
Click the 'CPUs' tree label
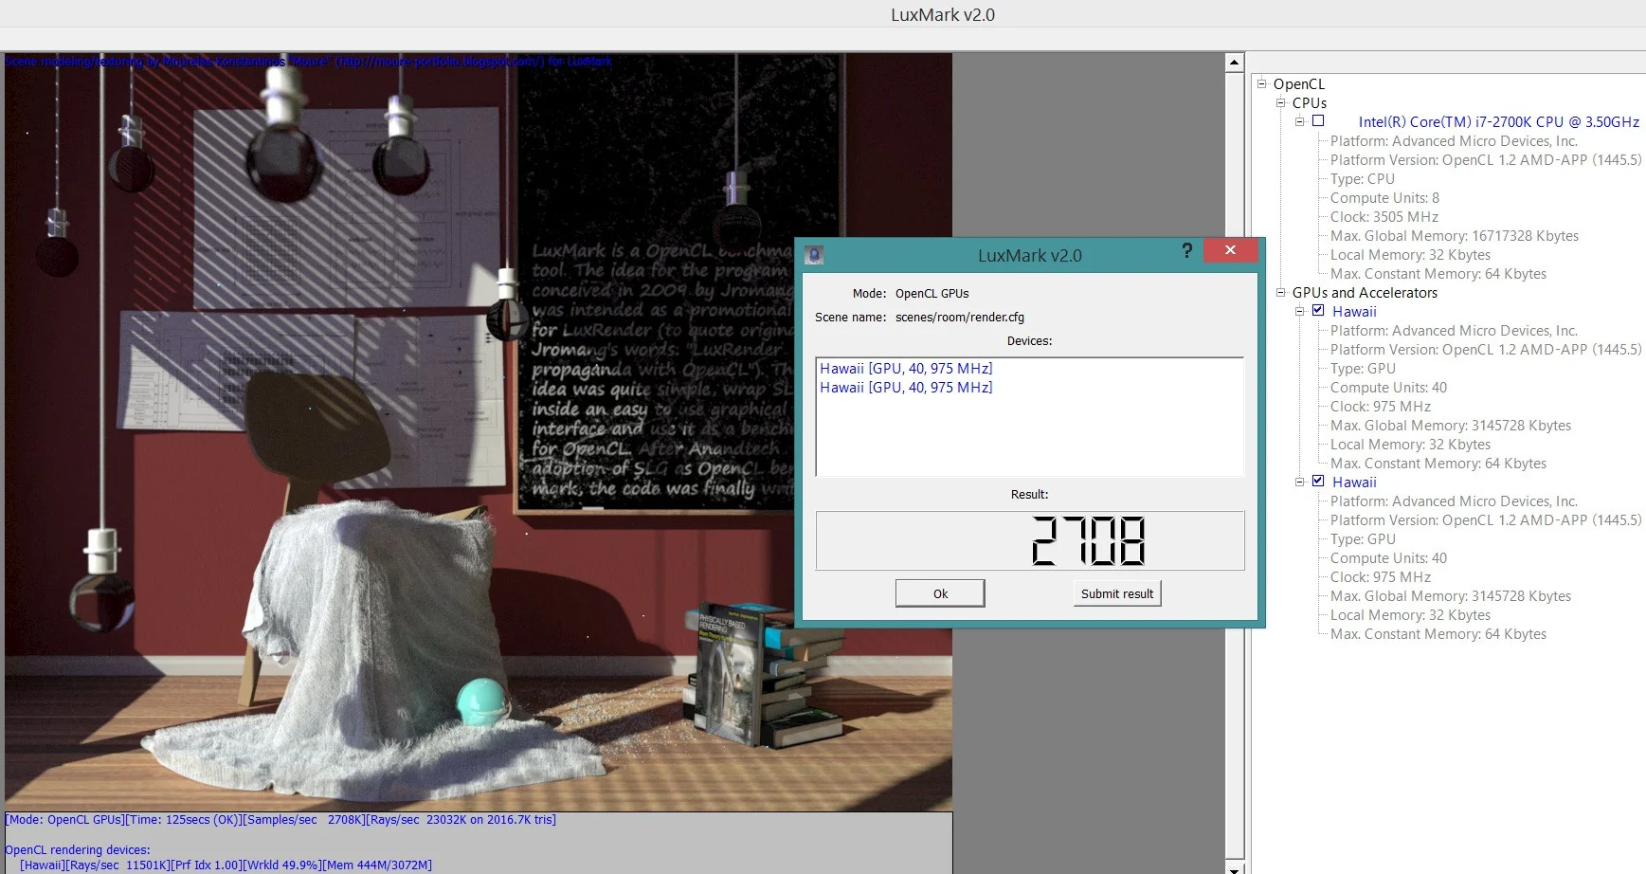1310,103
